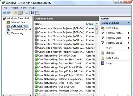The height and width of the screenshot is (96, 133).
Task: Sort by the Name column header
Action: pyautogui.click(x=59, y=24)
